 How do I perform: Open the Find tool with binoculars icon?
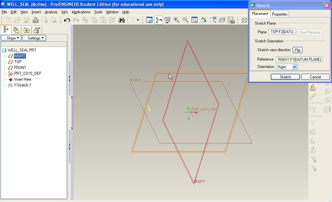pyautogui.click(x=122, y=20)
